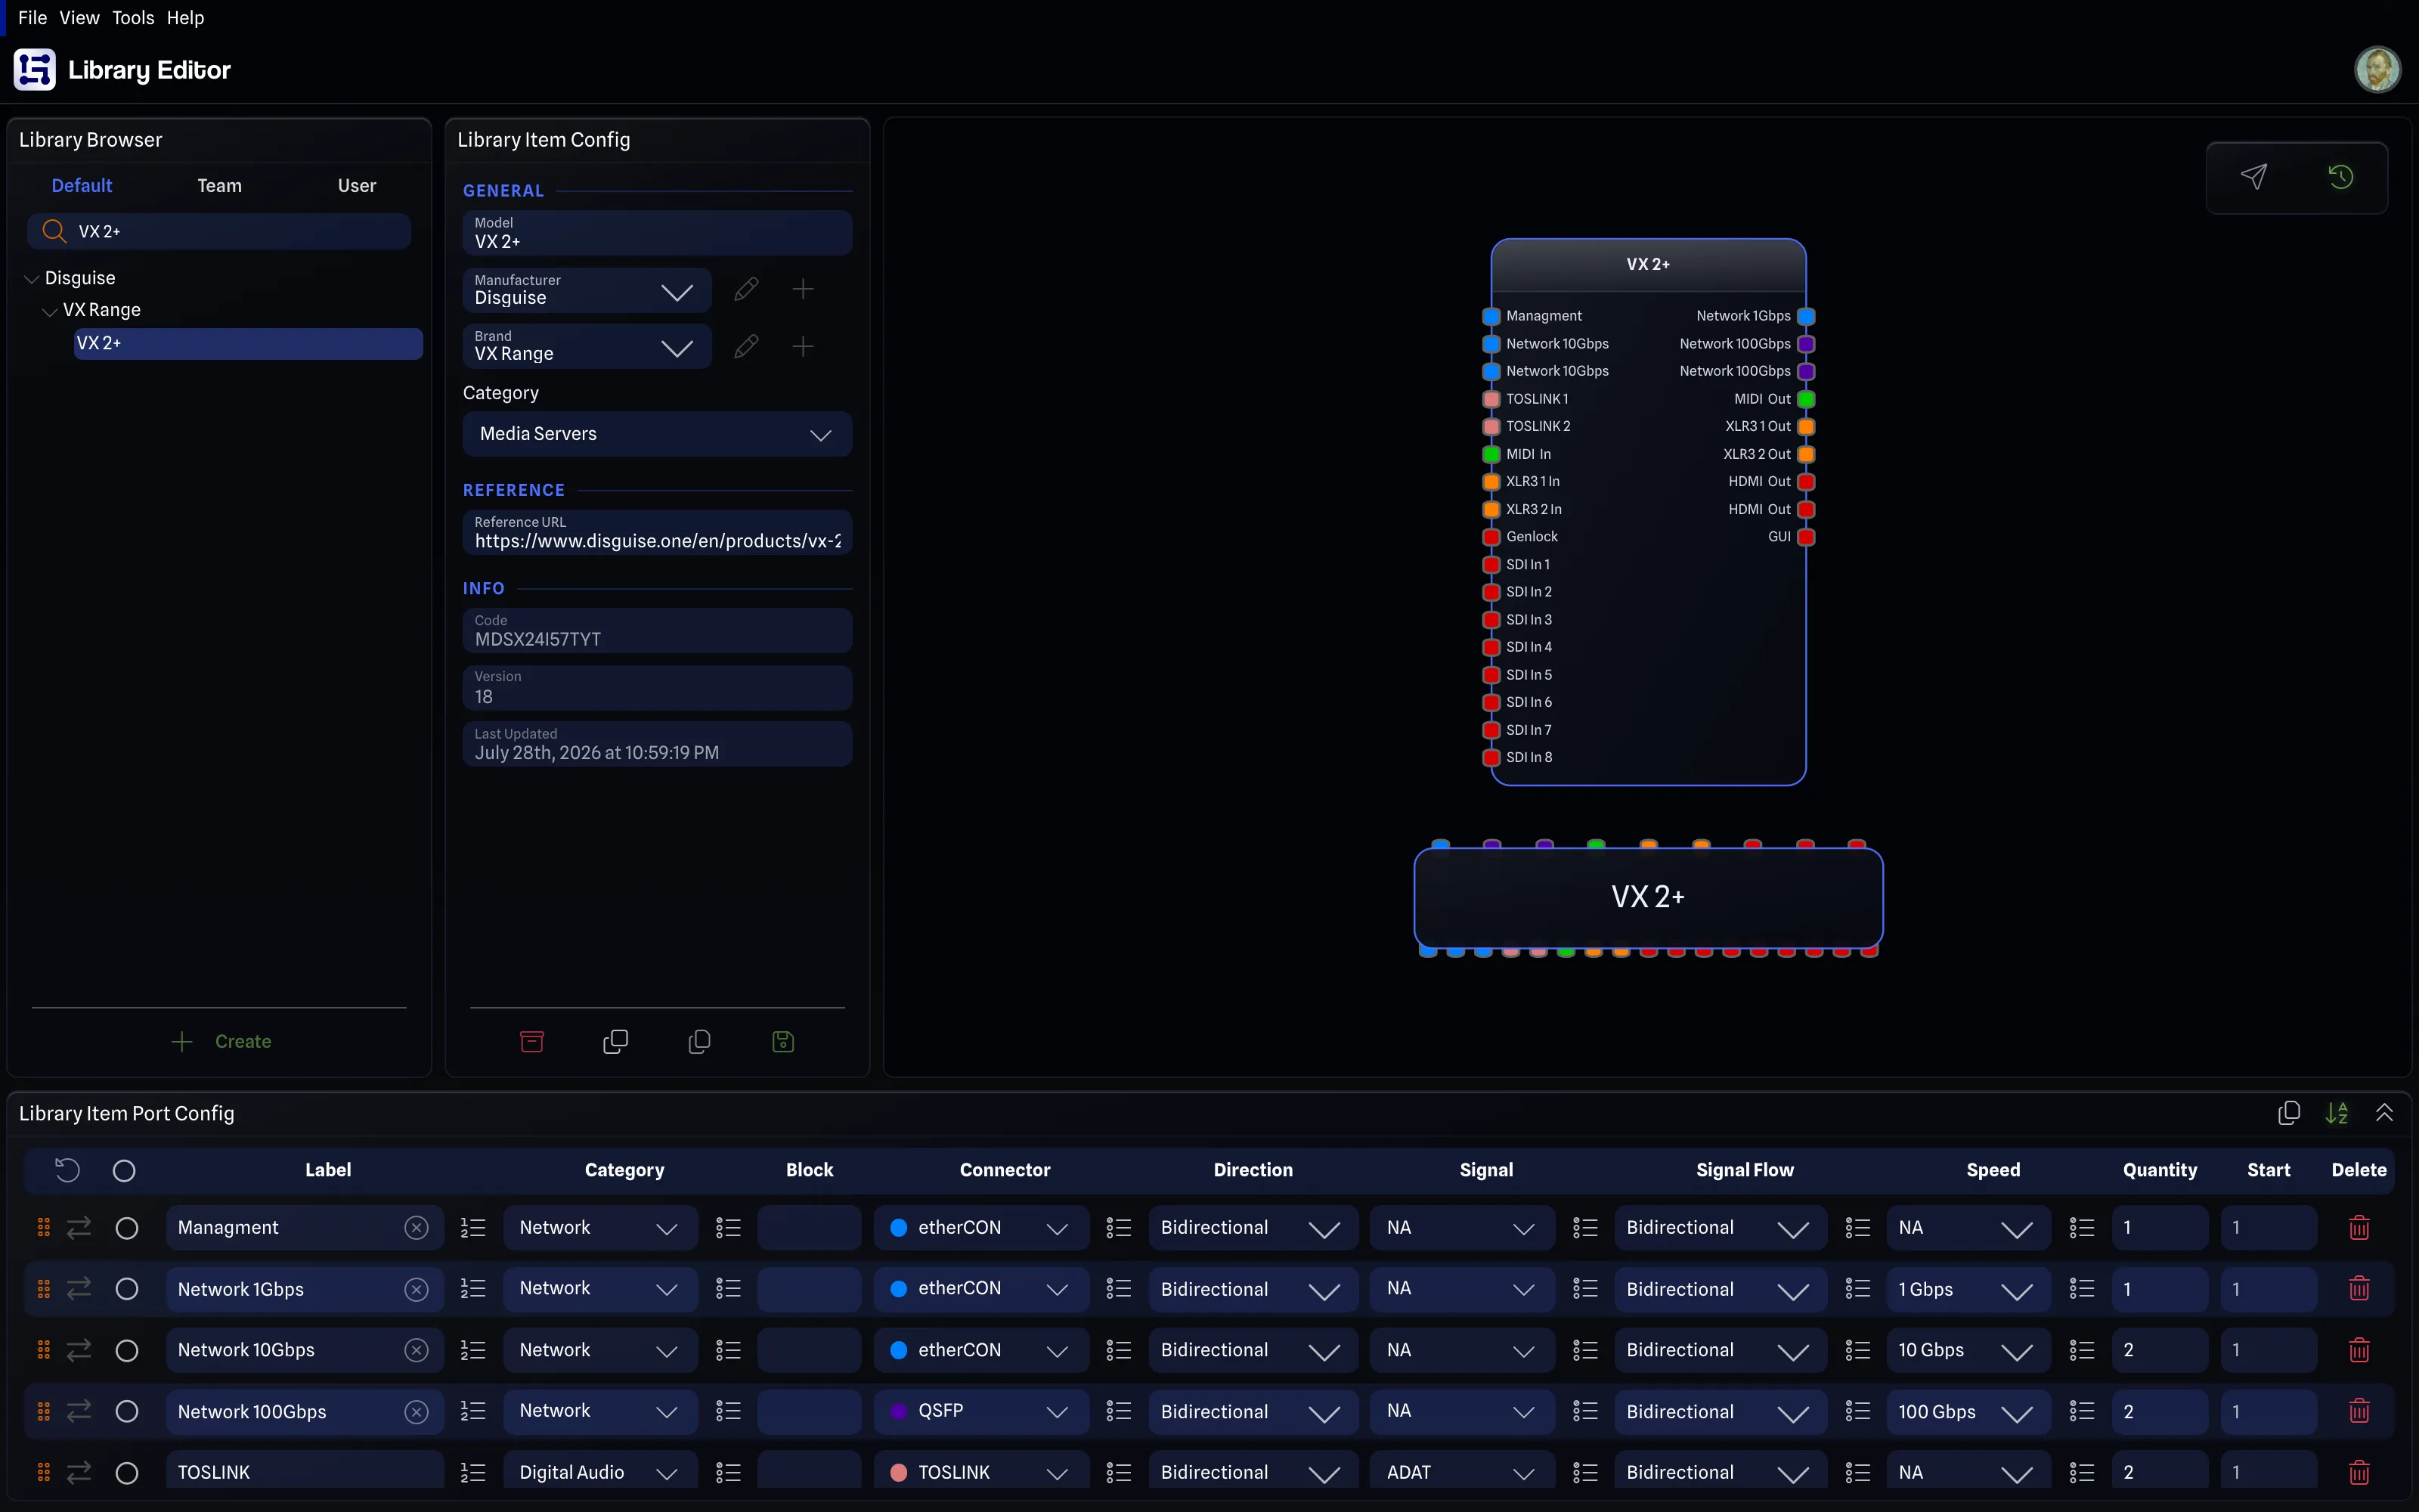The height and width of the screenshot is (1512, 2419).
Task: Clear the Managment label field
Action: click(417, 1227)
